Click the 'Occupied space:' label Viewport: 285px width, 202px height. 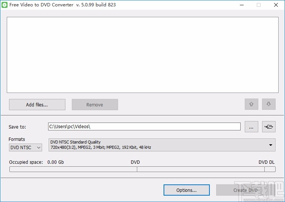coord(26,162)
